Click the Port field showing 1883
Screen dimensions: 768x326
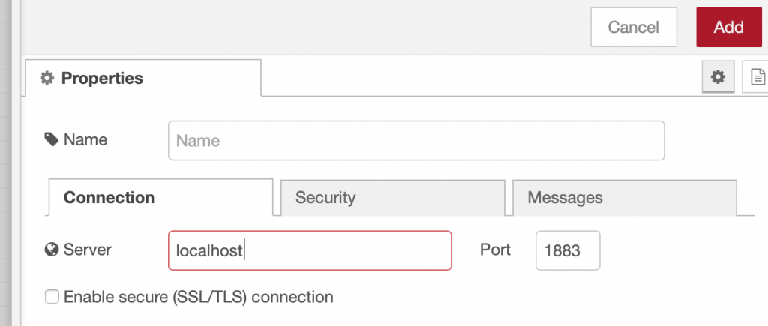[568, 250]
